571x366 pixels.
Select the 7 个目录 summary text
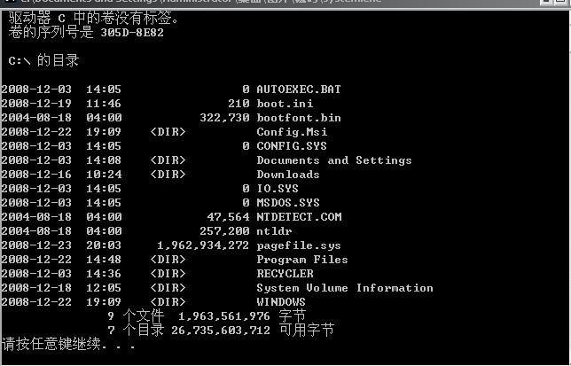coord(136,330)
